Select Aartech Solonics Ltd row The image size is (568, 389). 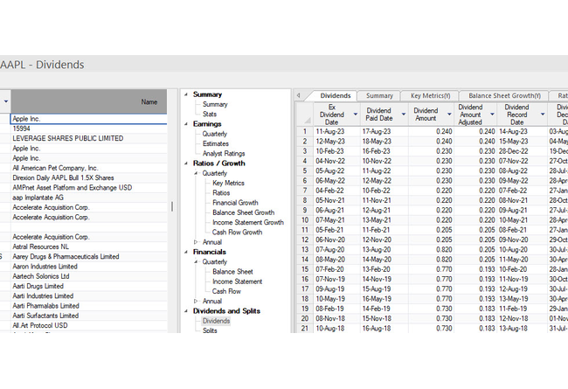point(89,276)
